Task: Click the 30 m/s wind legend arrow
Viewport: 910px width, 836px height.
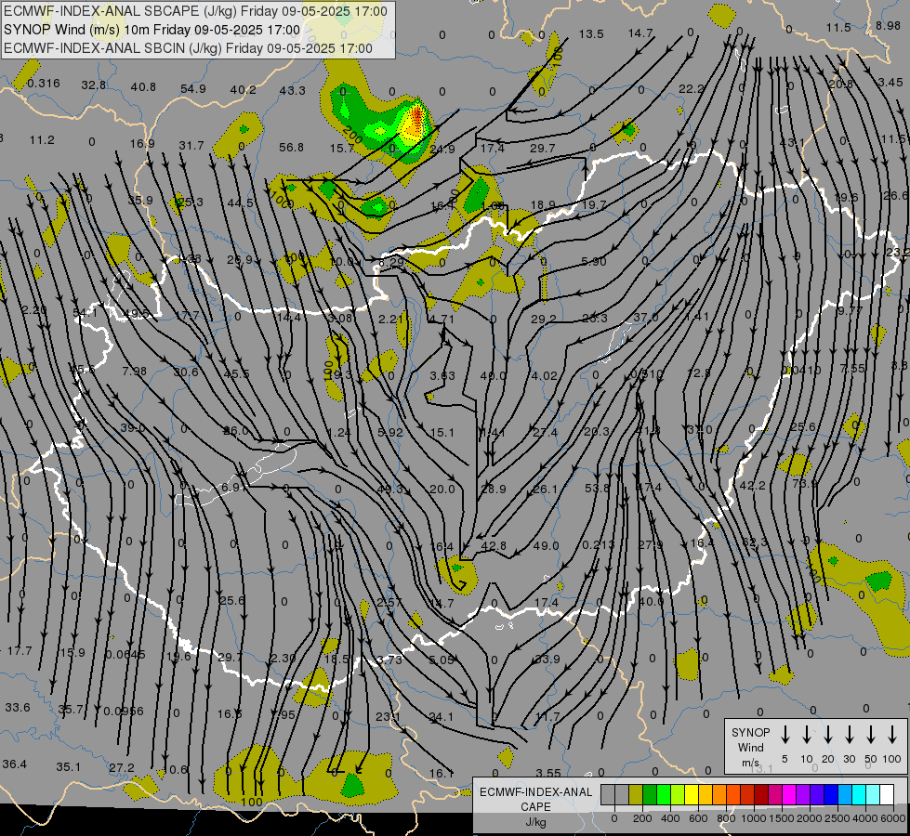Action: [x=849, y=735]
